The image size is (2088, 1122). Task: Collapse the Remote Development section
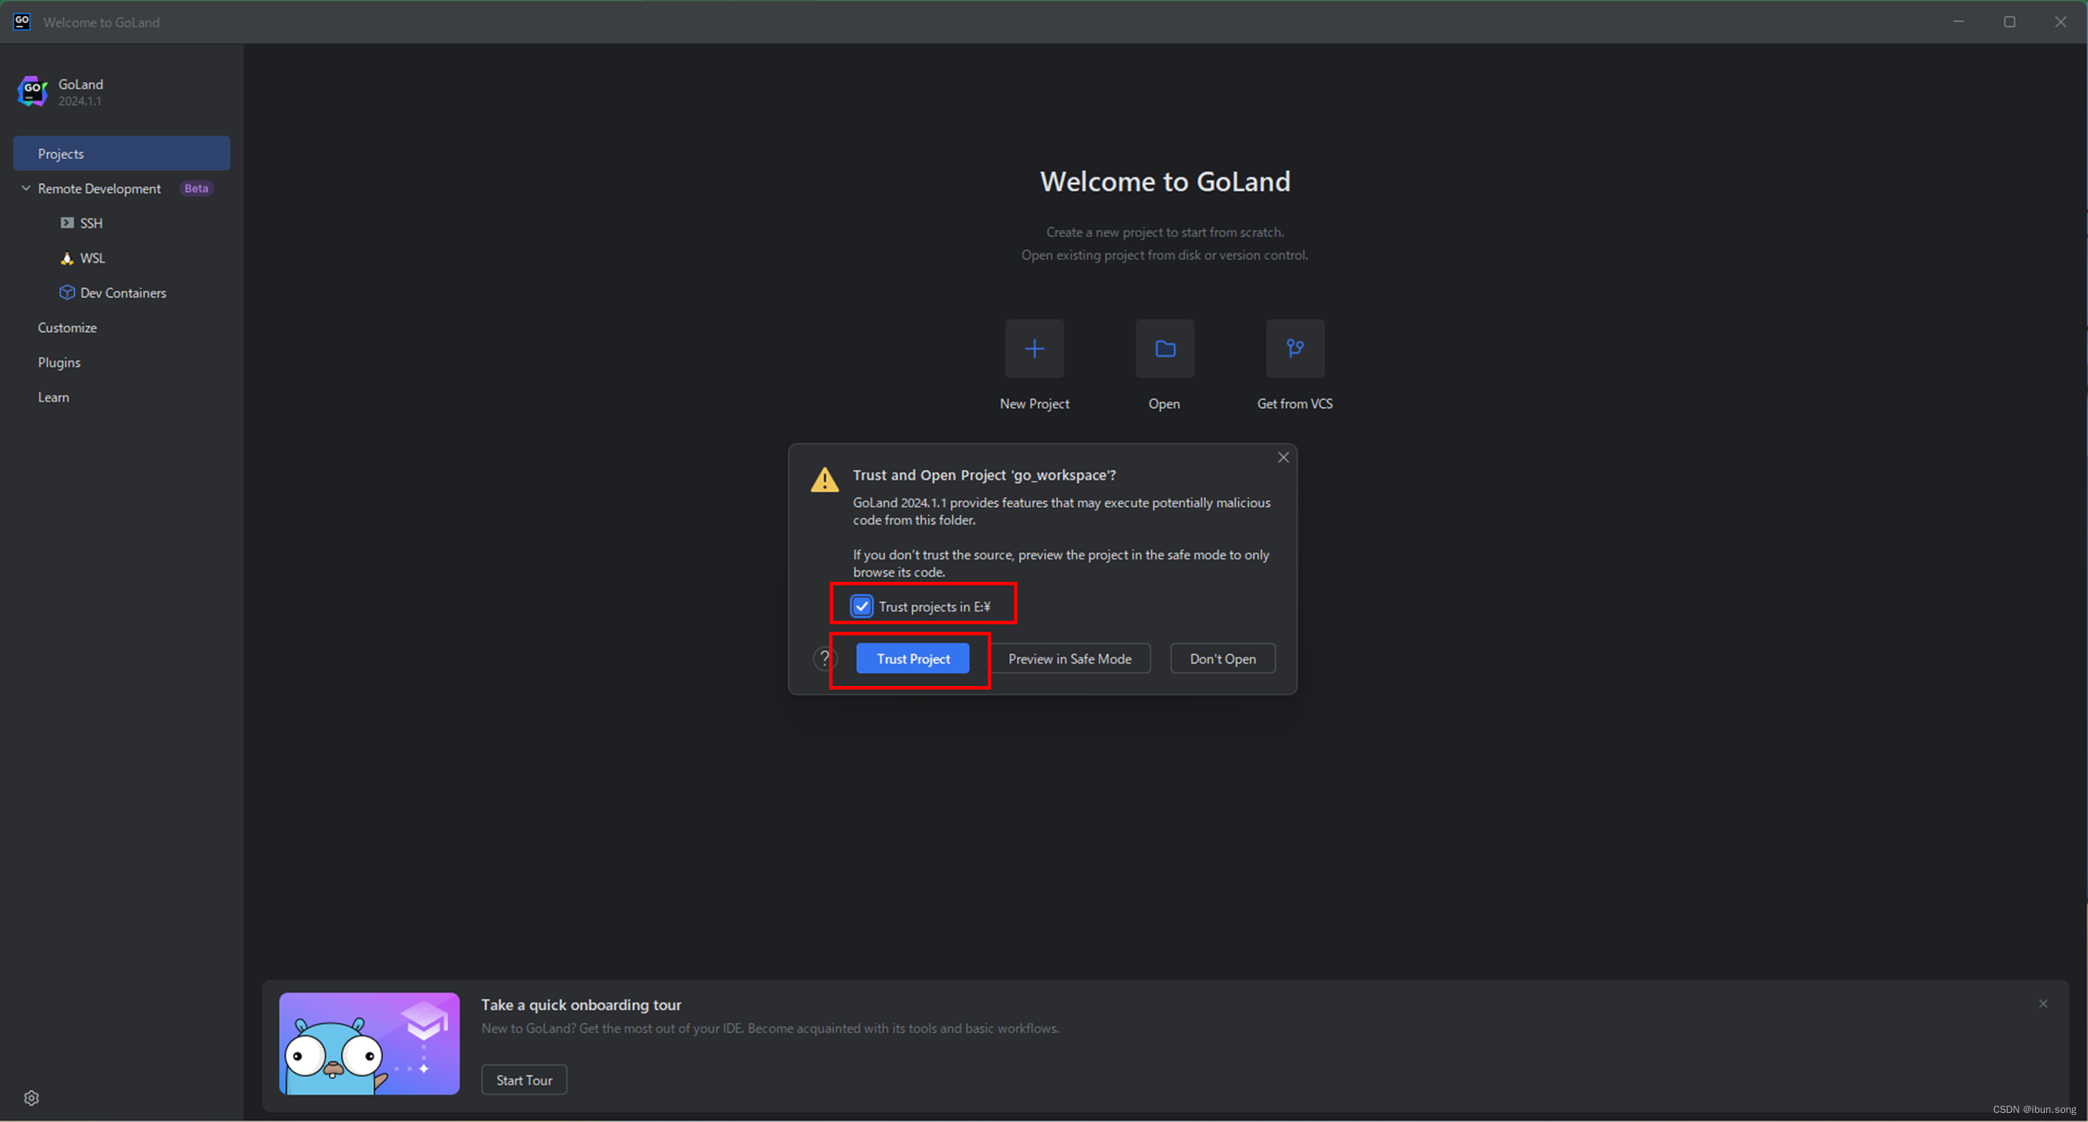click(x=26, y=188)
